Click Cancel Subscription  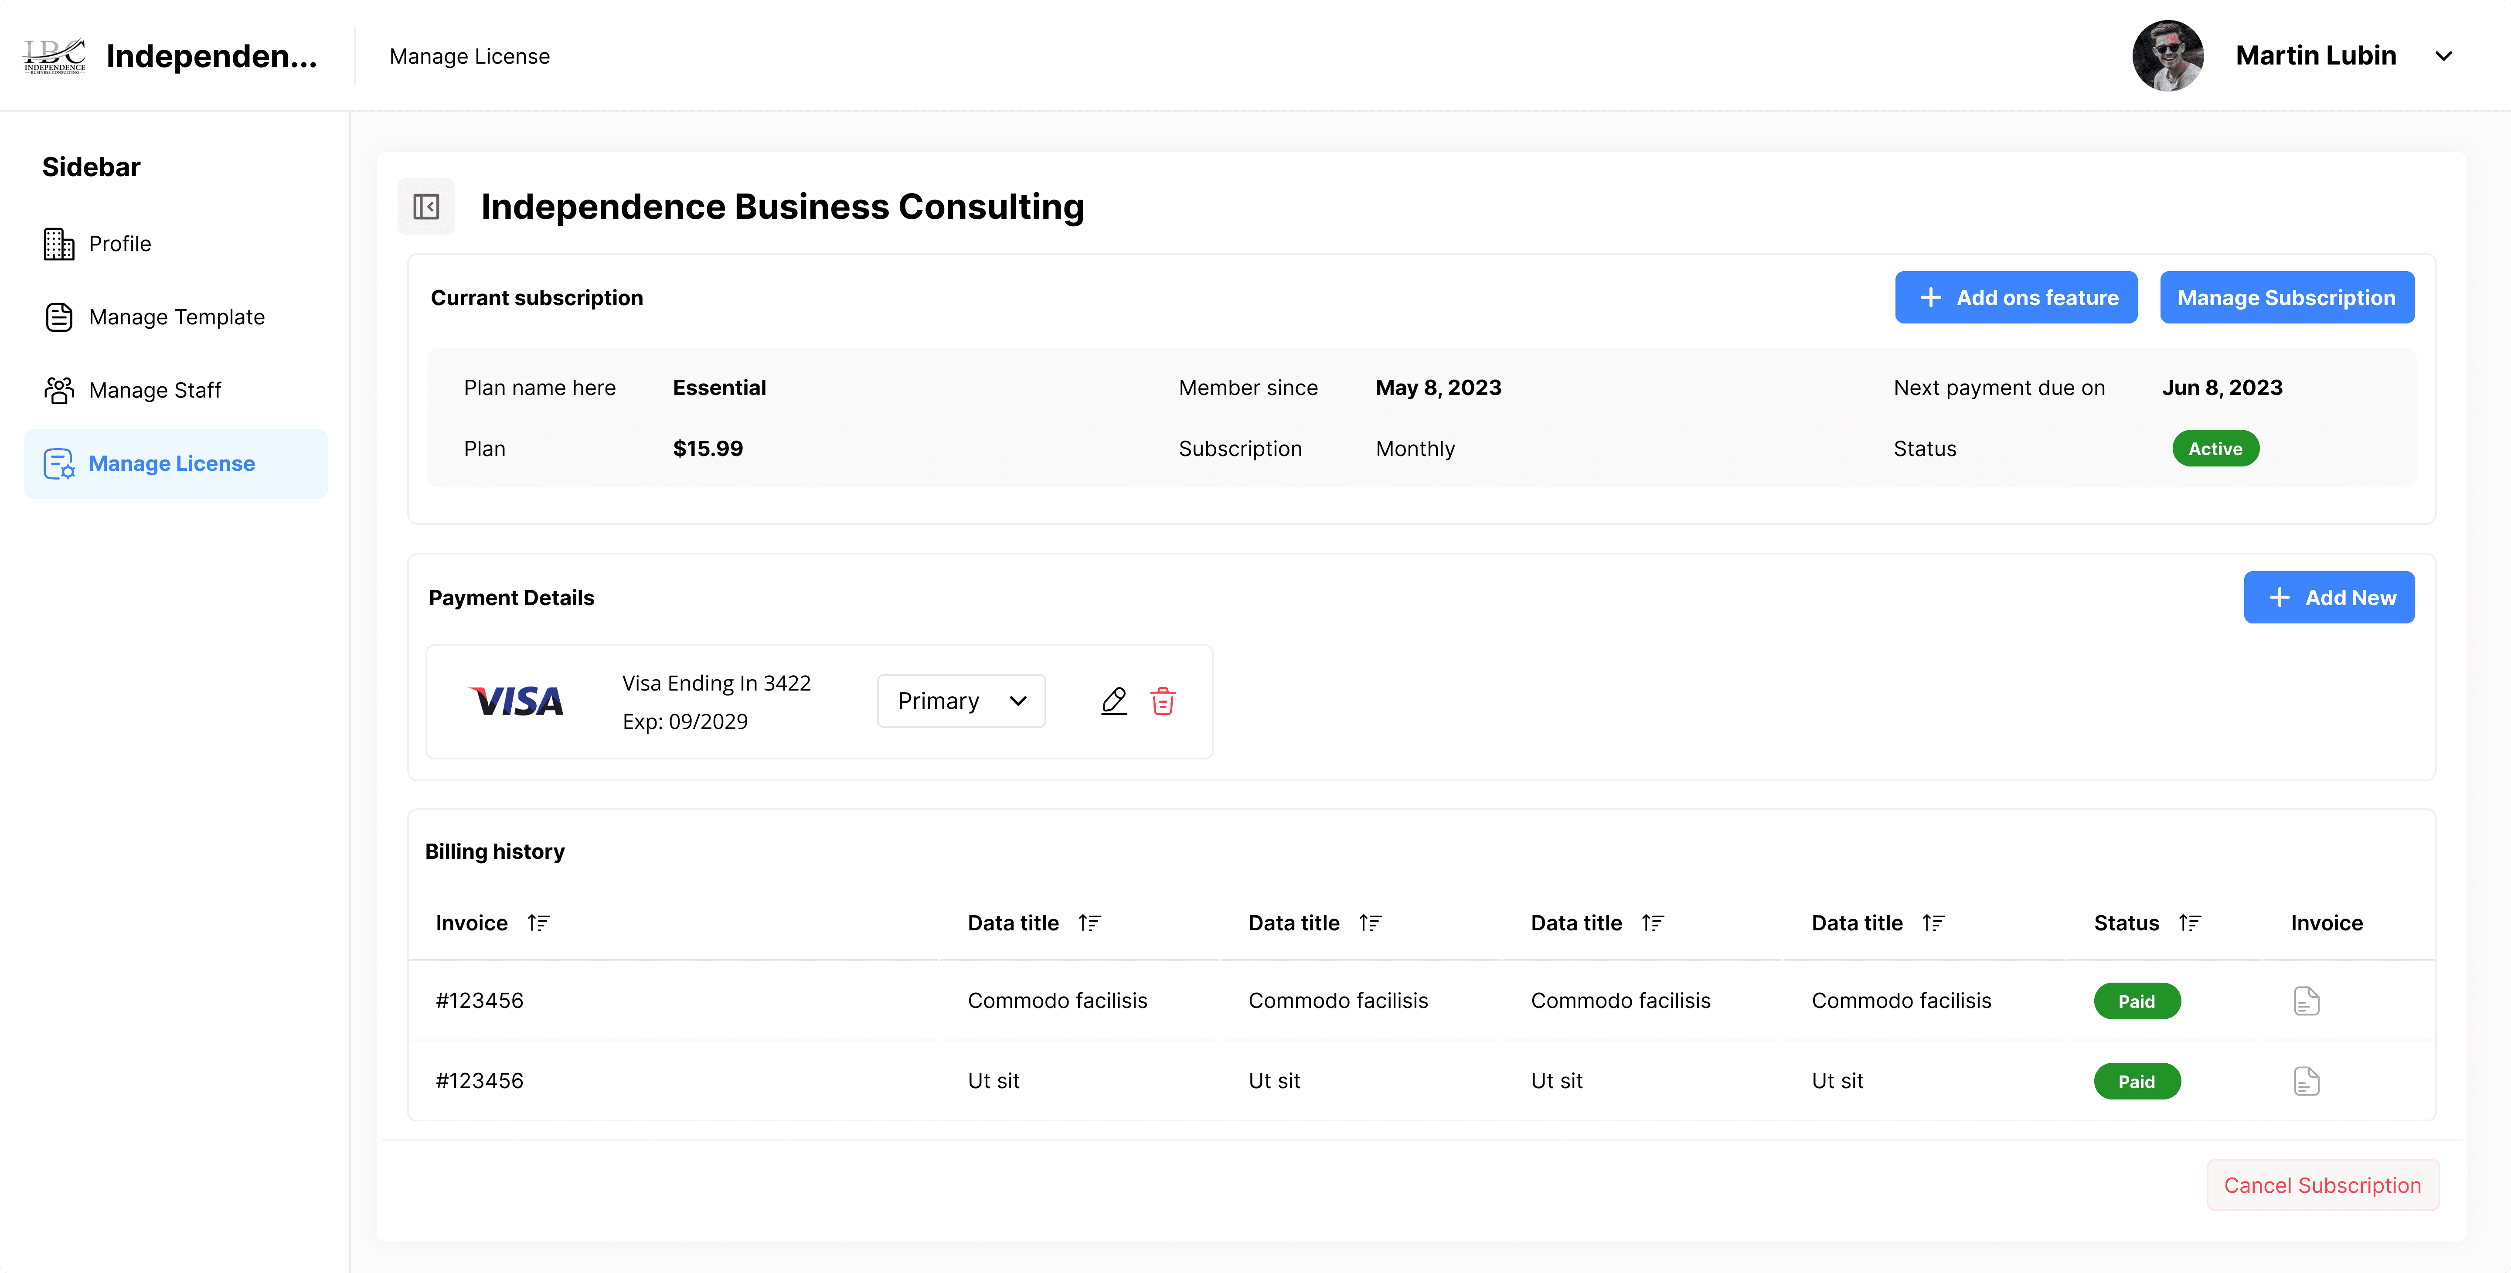coord(2321,1185)
